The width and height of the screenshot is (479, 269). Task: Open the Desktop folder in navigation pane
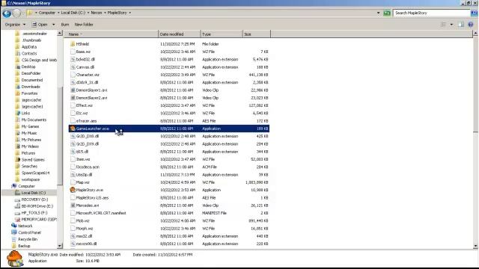click(x=28, y=67)
